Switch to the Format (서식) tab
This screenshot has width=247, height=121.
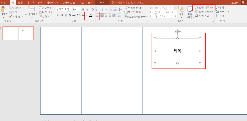click(102, 3)
